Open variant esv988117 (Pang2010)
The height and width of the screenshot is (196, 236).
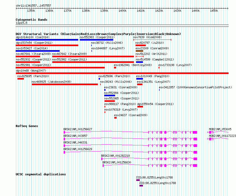point(120,104)
